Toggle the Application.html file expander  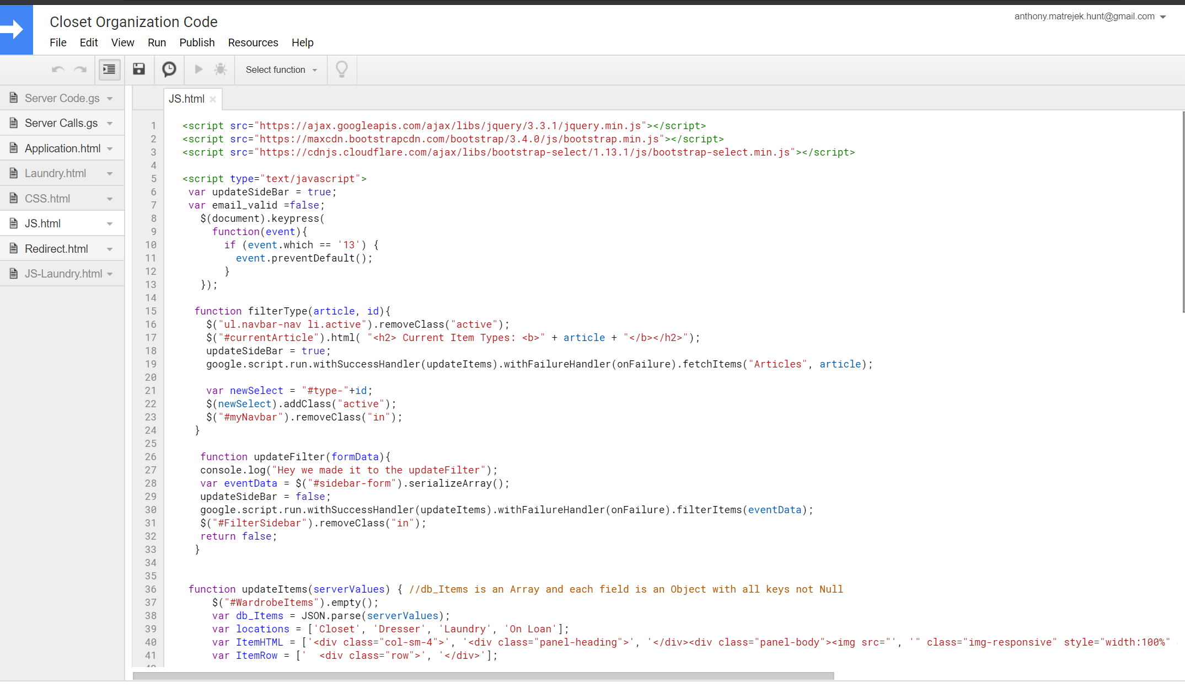tap(112, 148)
